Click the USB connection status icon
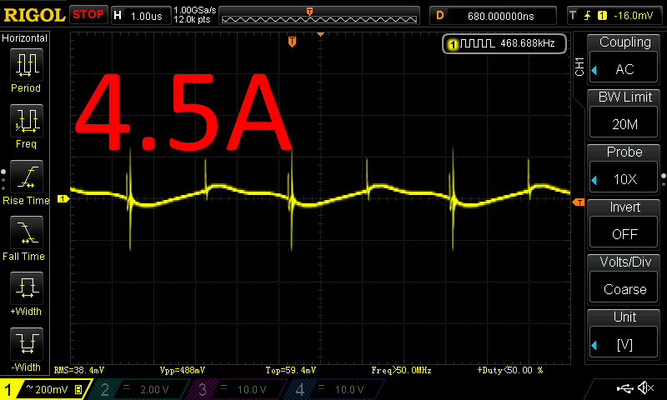 tap(624, 387)
